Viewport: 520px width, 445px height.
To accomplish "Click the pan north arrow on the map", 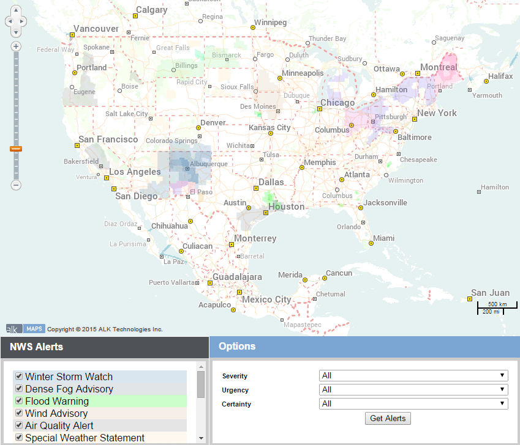I will tap(15, 9).
